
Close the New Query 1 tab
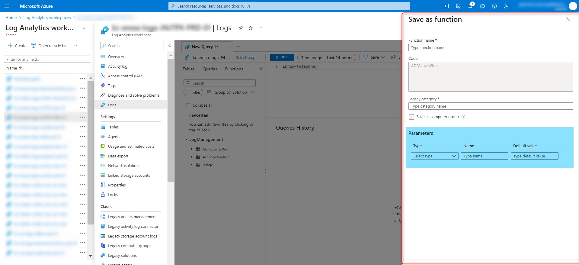tap(229, 47)
